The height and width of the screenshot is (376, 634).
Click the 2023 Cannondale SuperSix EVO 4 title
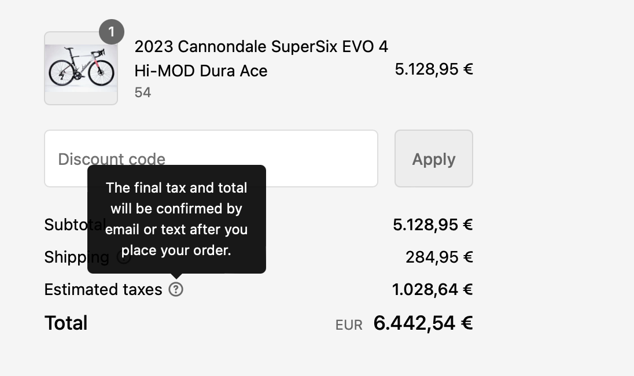point(261,46)
